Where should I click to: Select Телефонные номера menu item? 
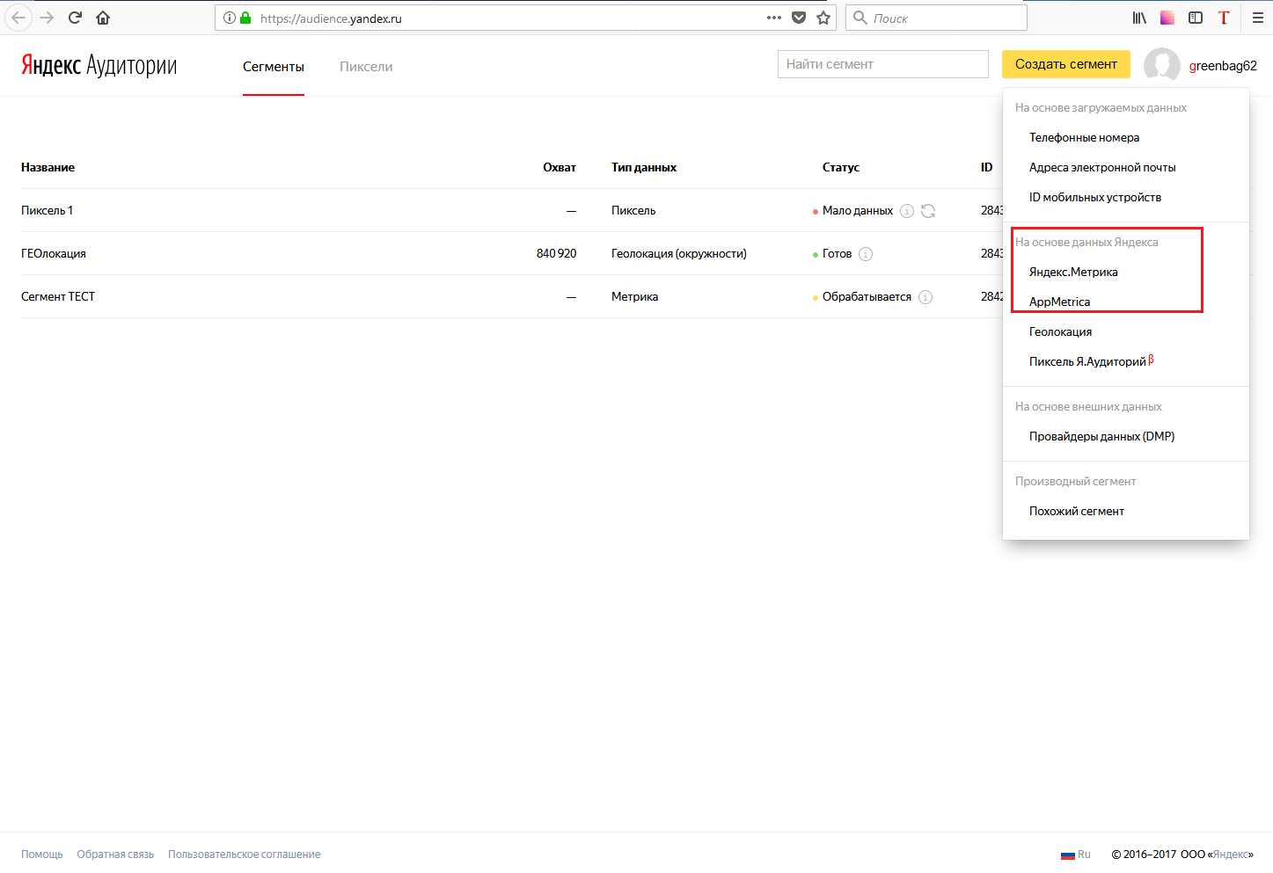pyautogui.click(x=1084, y=138)
